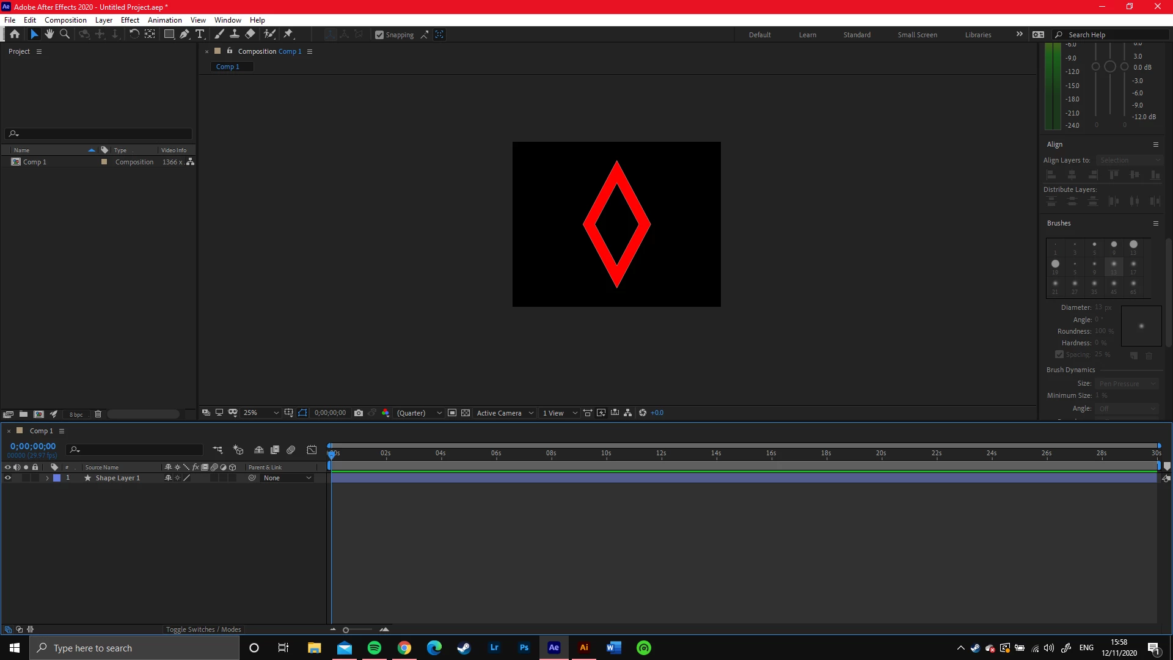
Task: Hide Shape Layer 1 via the eye icon
Action: (x=8, y=478)
